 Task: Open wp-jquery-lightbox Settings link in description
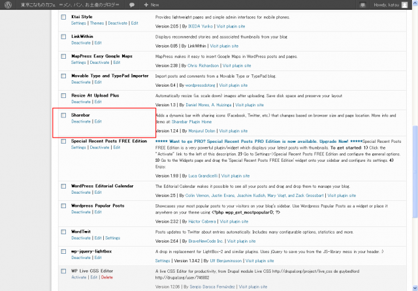point(163,261)
